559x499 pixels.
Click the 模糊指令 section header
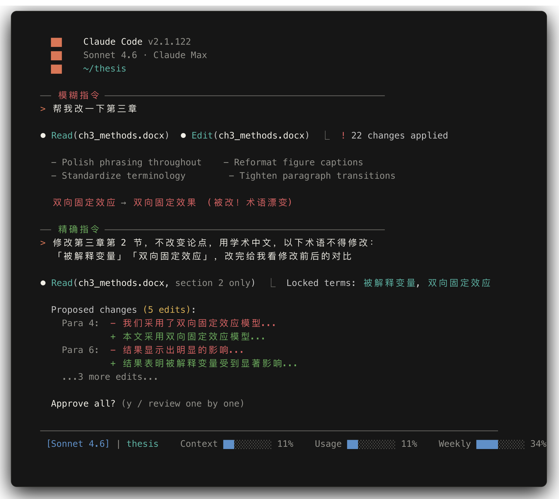[79, 95]
